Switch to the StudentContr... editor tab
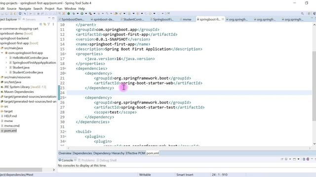The image size is (316, 177). coord(132,19)
